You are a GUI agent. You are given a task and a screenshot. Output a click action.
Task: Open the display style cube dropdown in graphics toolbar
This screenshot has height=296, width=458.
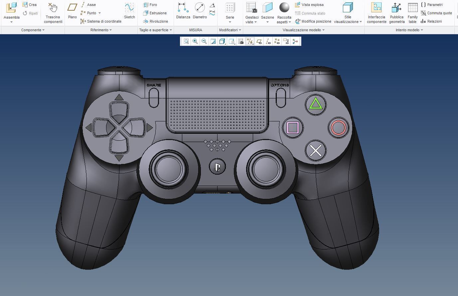click(x=223, y=41)
